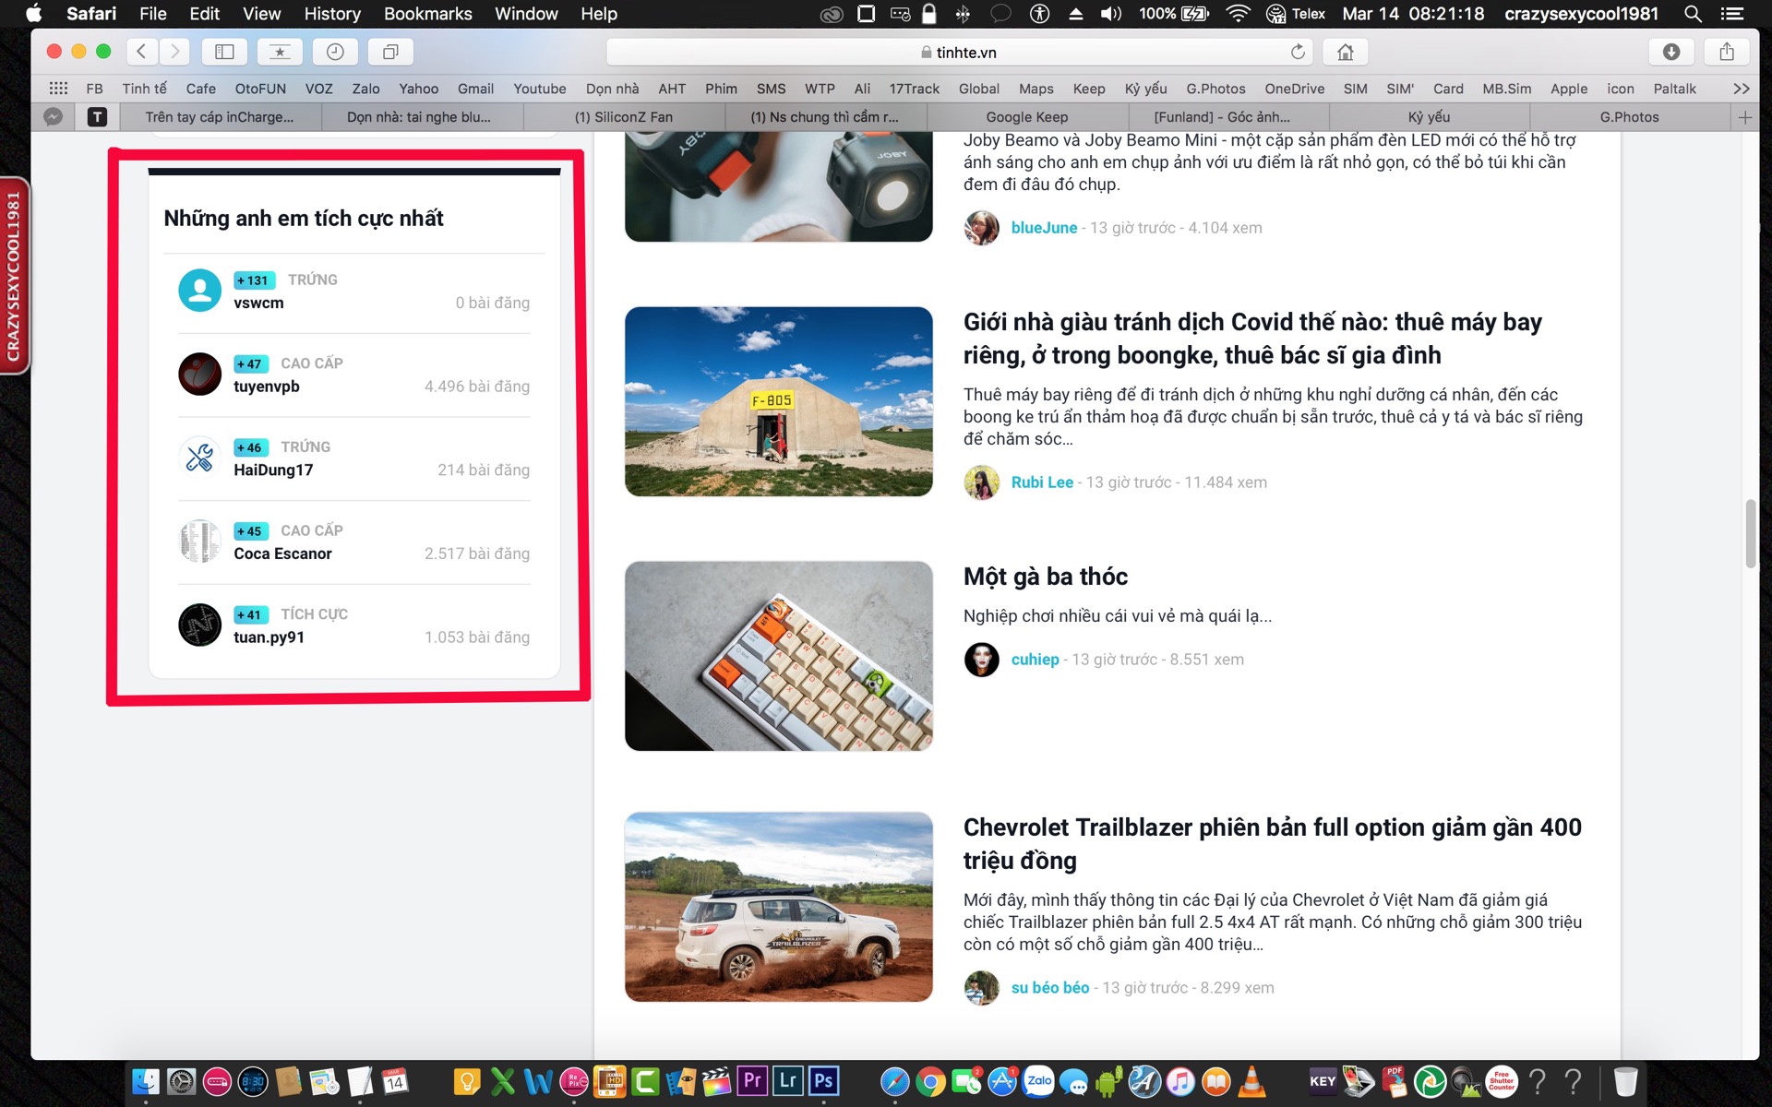Open the Notification Center list icon
1772x1107 pixels.
[x=1732, y=14]
